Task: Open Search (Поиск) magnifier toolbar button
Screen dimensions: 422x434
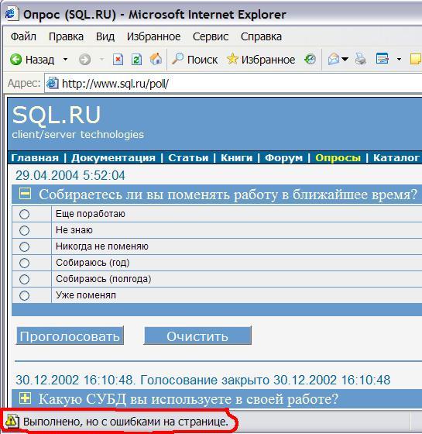Action: click(194, 60)
